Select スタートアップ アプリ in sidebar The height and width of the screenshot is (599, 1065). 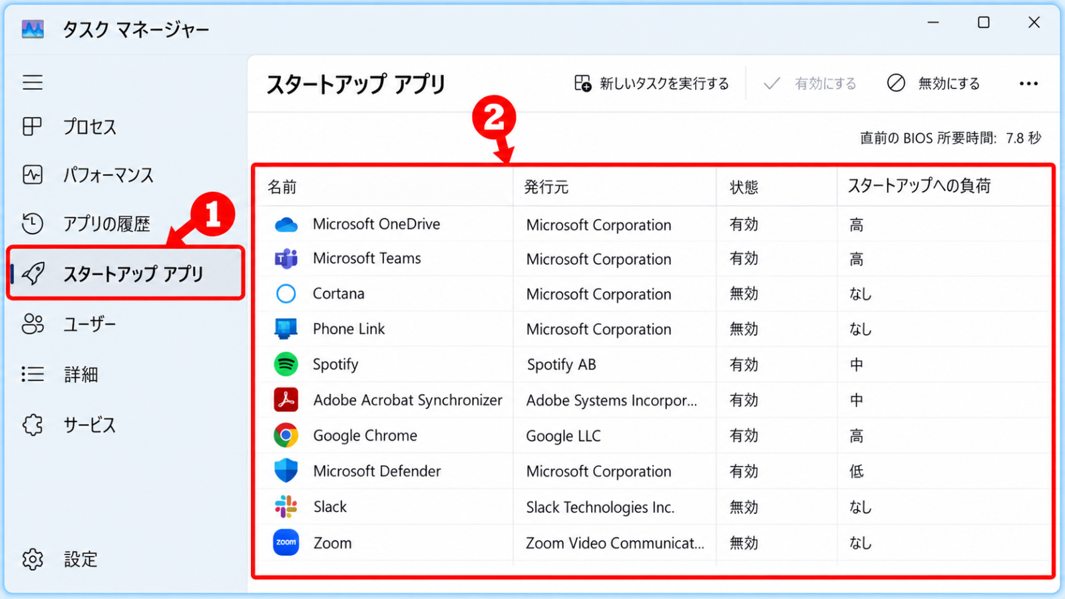[125, 274]
